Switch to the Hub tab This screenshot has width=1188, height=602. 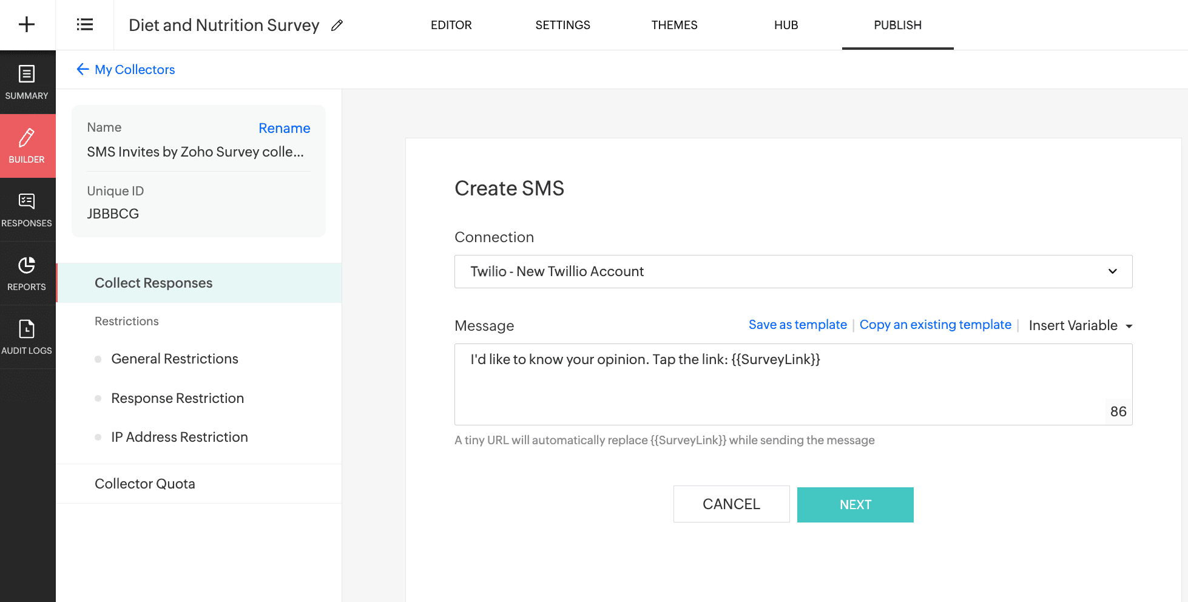tap(786, 25)
